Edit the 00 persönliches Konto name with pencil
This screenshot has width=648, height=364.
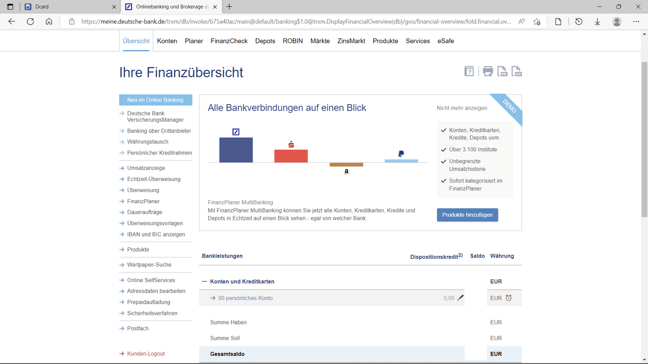click(460, 298)
